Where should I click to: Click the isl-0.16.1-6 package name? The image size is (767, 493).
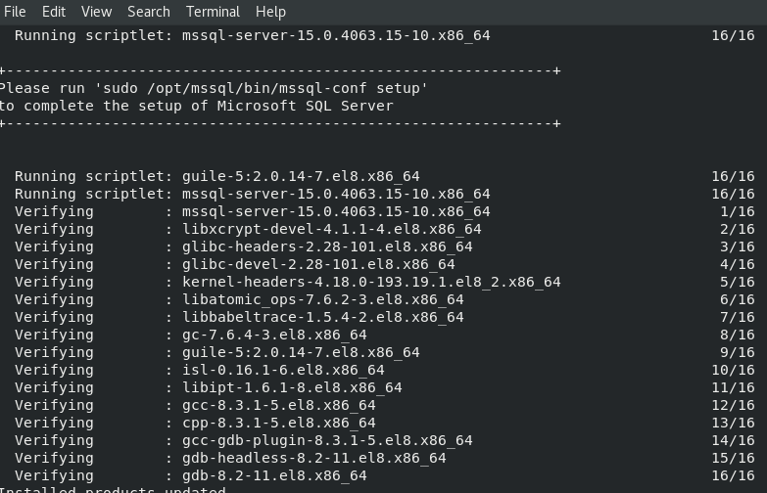(x=283, y=370)
